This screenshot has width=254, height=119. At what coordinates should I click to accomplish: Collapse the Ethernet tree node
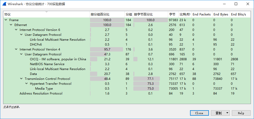tap(11, 25)
